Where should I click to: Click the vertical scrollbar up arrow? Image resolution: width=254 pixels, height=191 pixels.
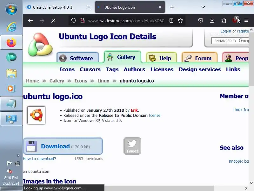pos(251,30)
